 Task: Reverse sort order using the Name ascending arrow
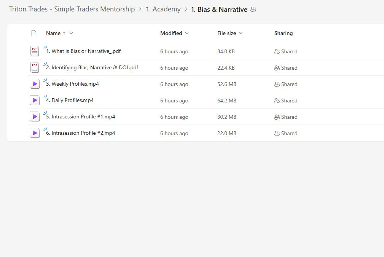coord(65,33)
